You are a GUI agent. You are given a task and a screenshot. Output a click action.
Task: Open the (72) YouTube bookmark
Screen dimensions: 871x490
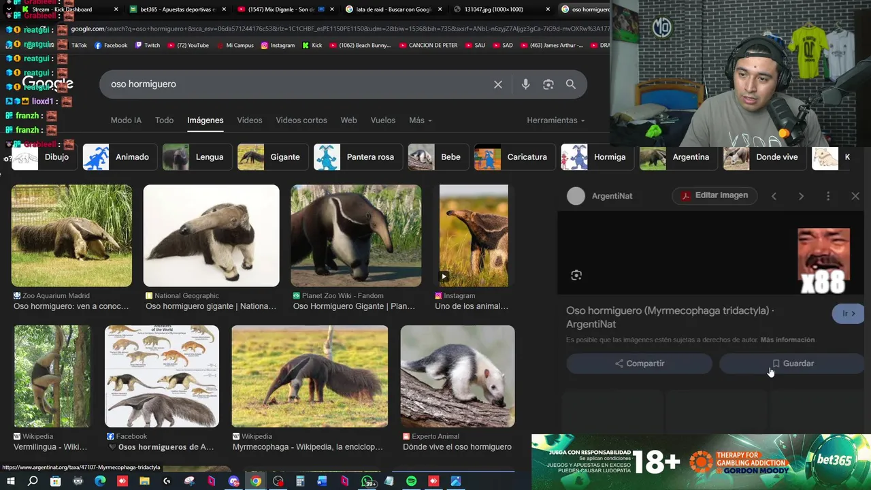[x=188, y=46]
